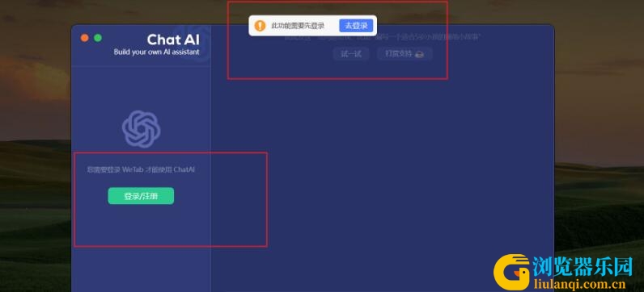The height and width of the screenshot is (292, 644).
Task: Click the orange window control dot
Action: (85, 38)
